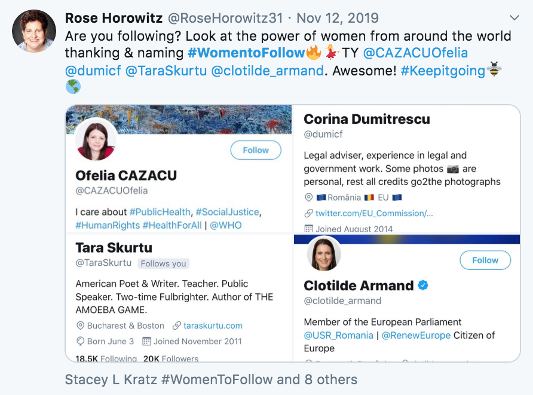533x395 pixels.
Task: Open the @clotilde_armand mention in the tweet
Action: coord(267,71)
